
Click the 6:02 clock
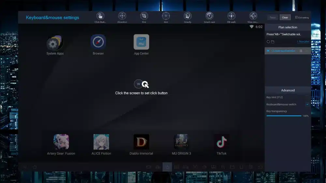(x=259, y=27)
